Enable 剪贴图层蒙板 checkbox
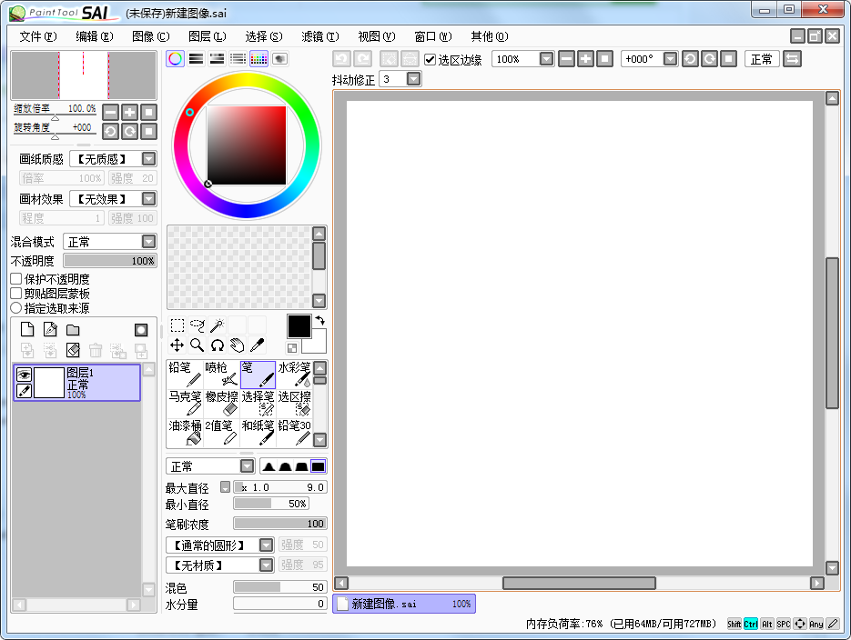The image size is (851, 640). [x=16, y=294]
